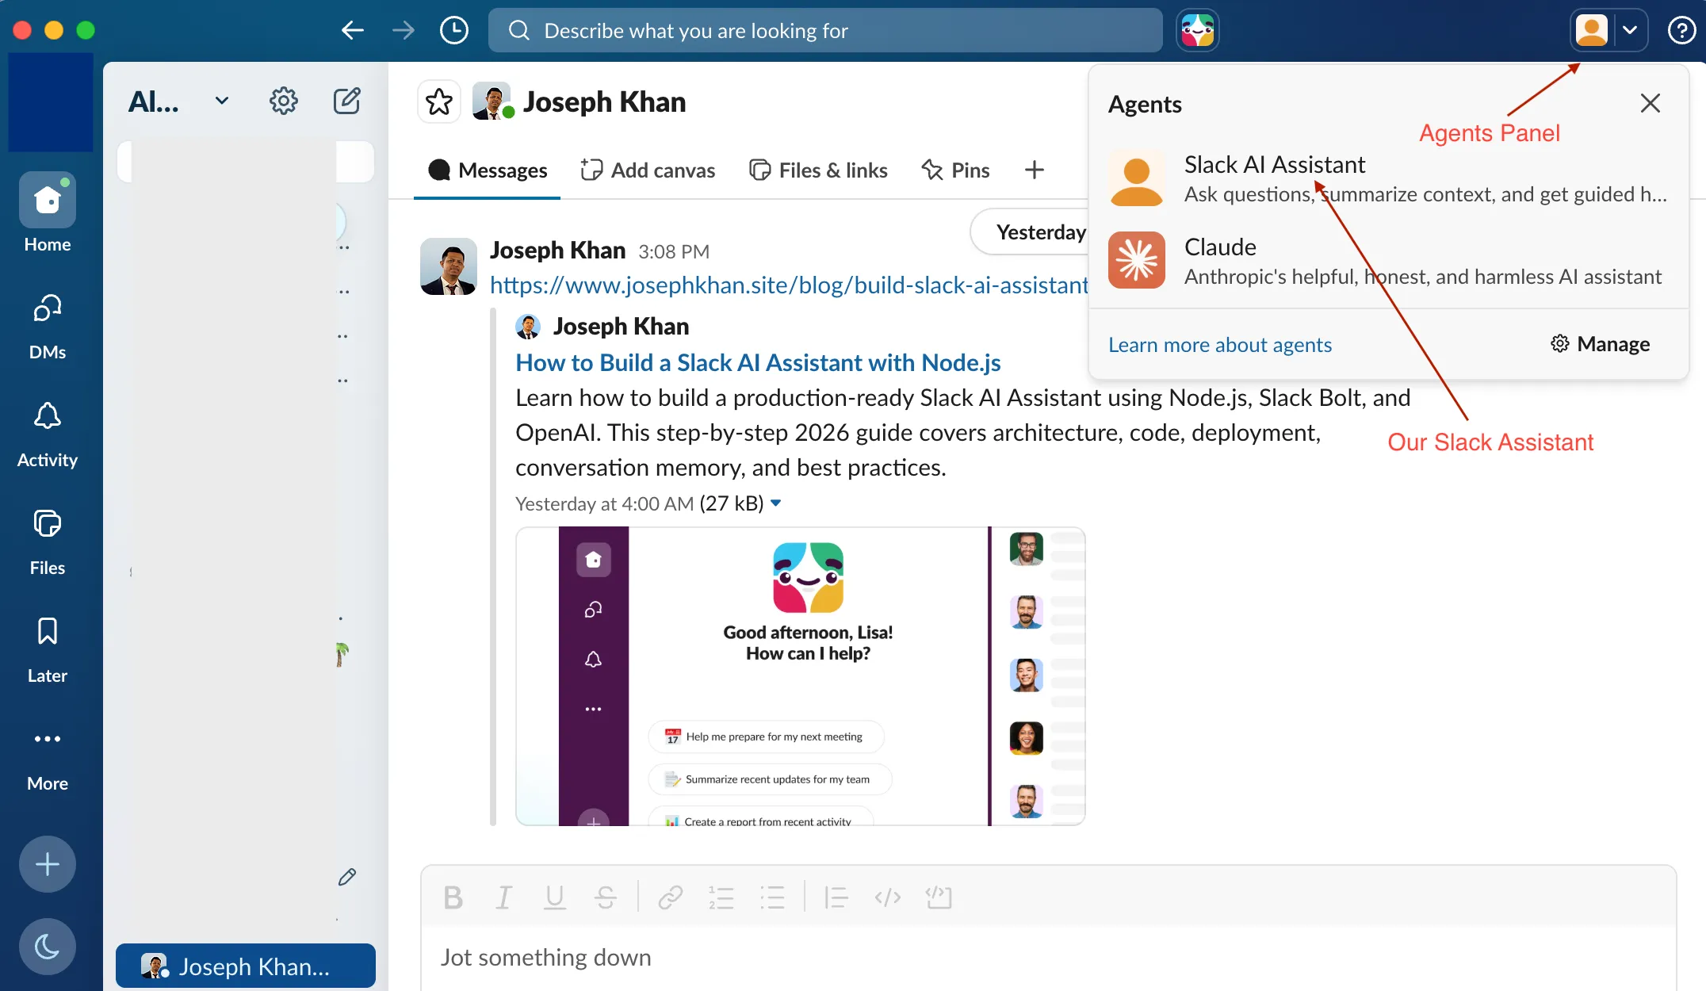Image resolution: width=1706 pixels, height=991 pixels.
Task: Open the Agents avatar button in top bar
Action: pos(1592,31)
